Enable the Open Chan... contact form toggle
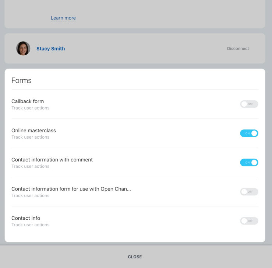 click(249, 192)
